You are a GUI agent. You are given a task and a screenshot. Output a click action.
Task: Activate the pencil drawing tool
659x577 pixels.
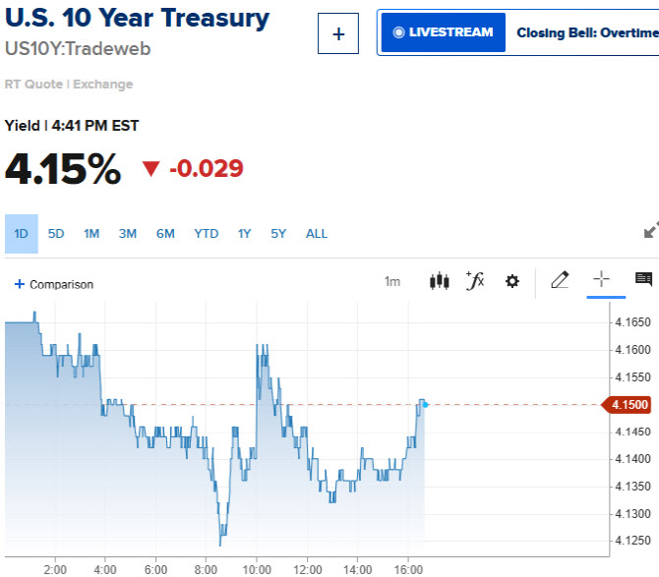coord(560,281)
